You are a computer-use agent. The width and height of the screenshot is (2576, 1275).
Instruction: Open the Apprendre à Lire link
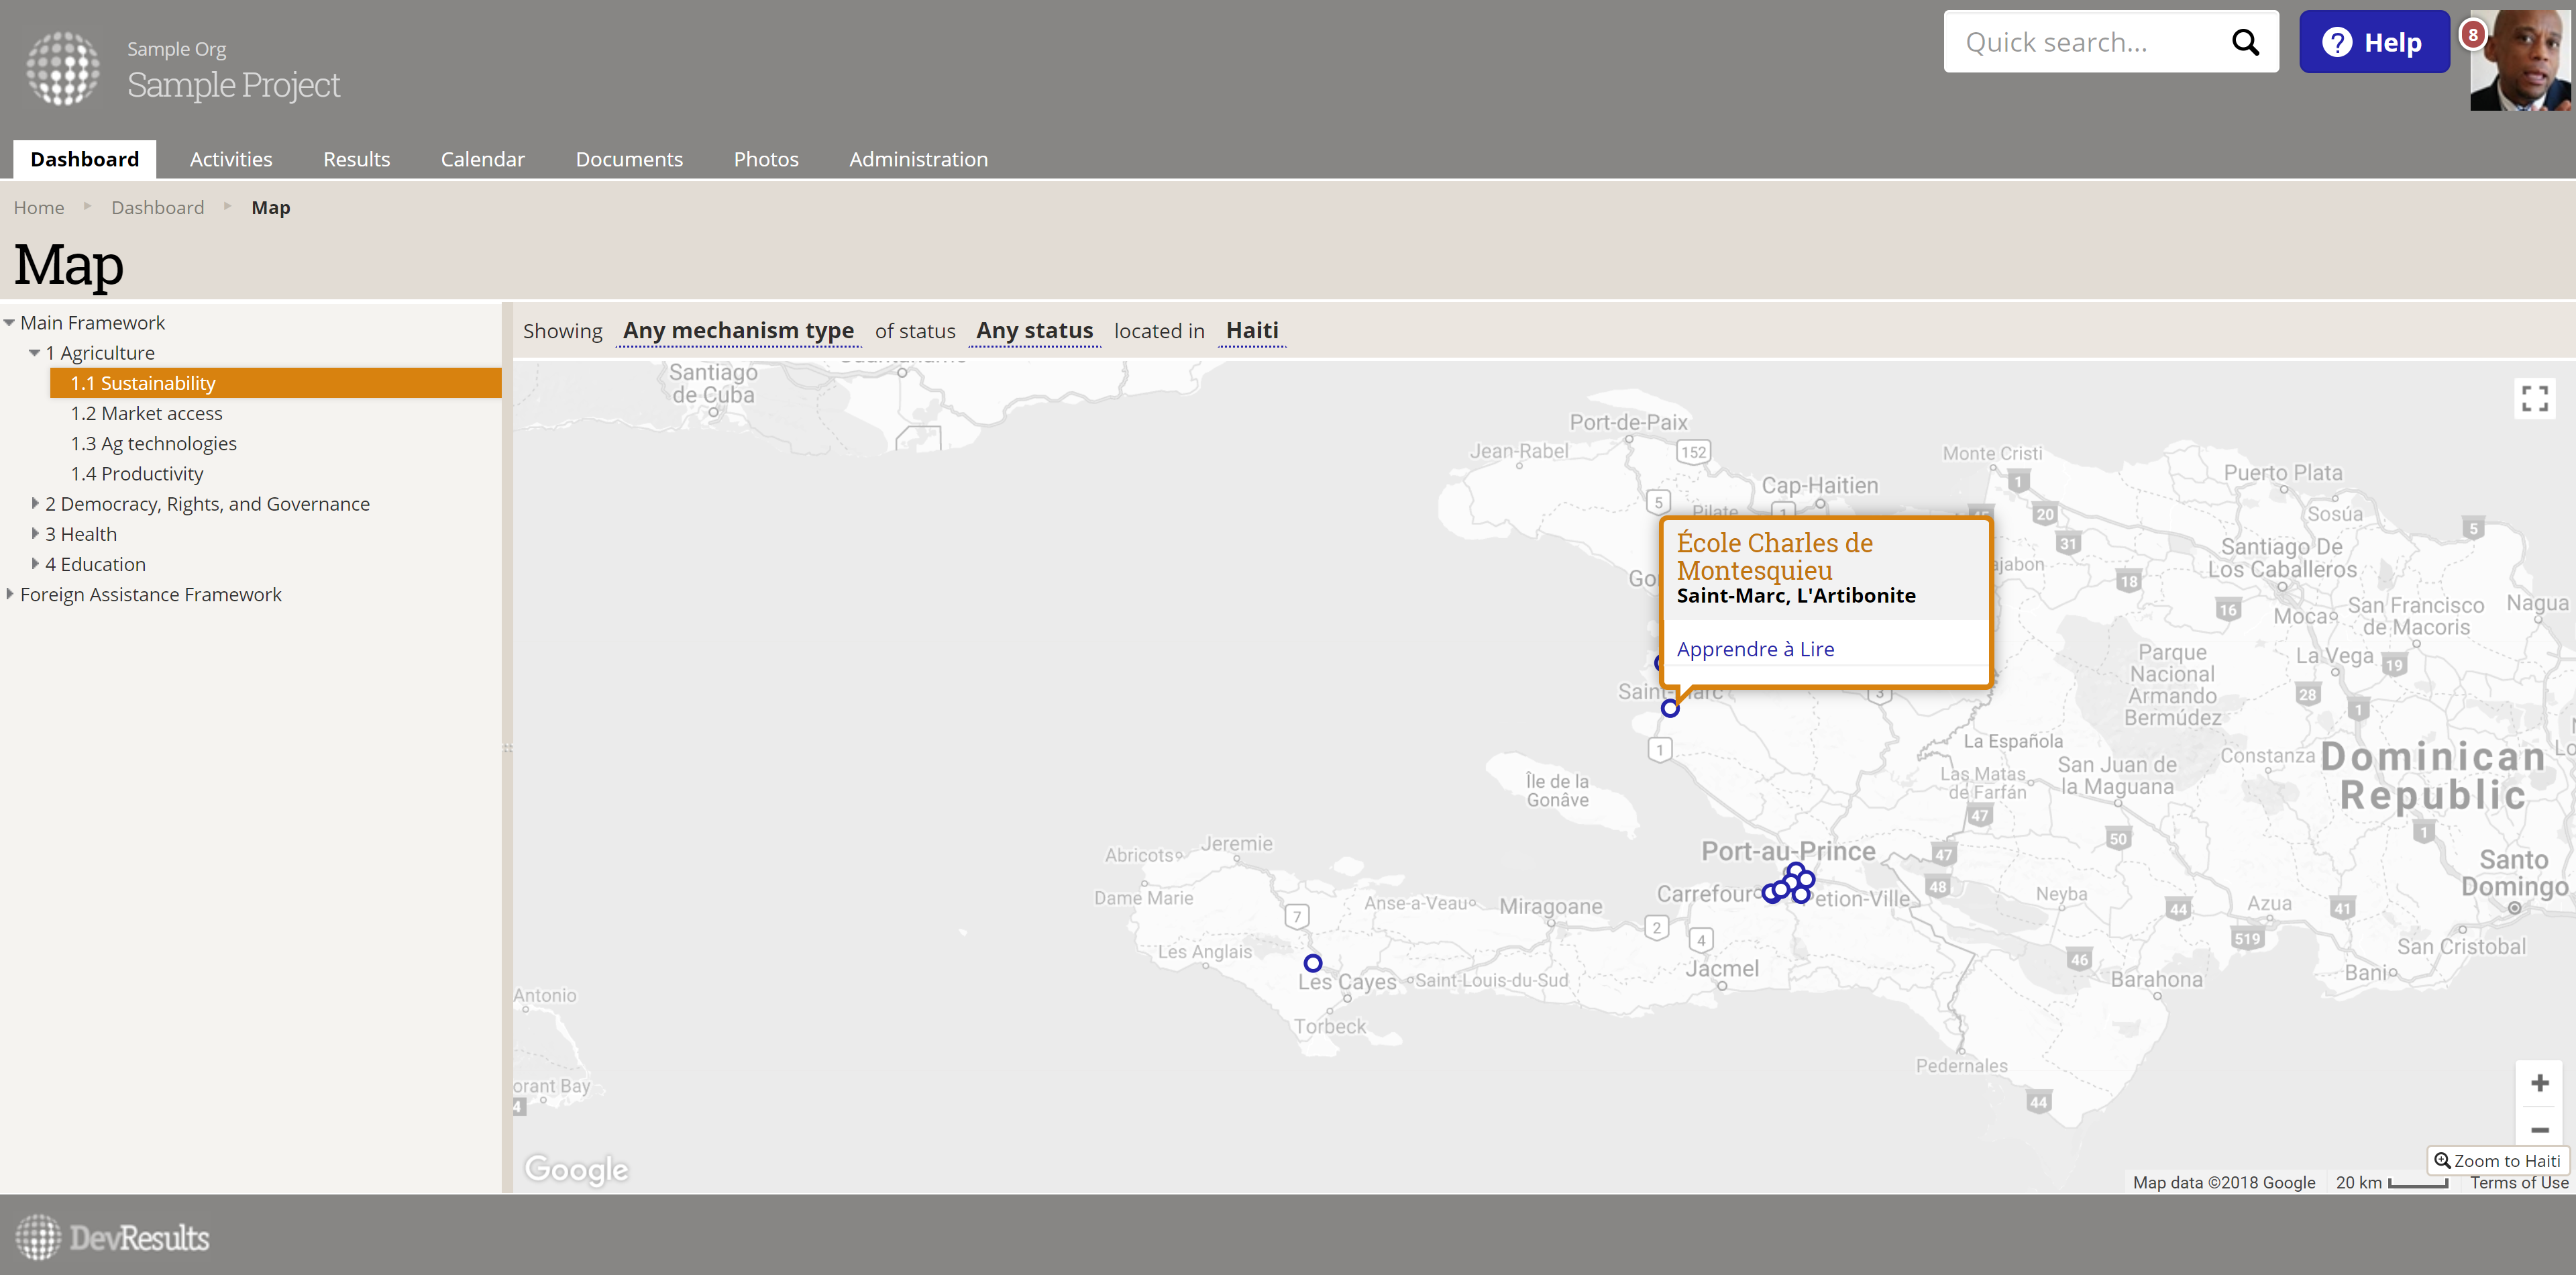tap(1755, 649)
